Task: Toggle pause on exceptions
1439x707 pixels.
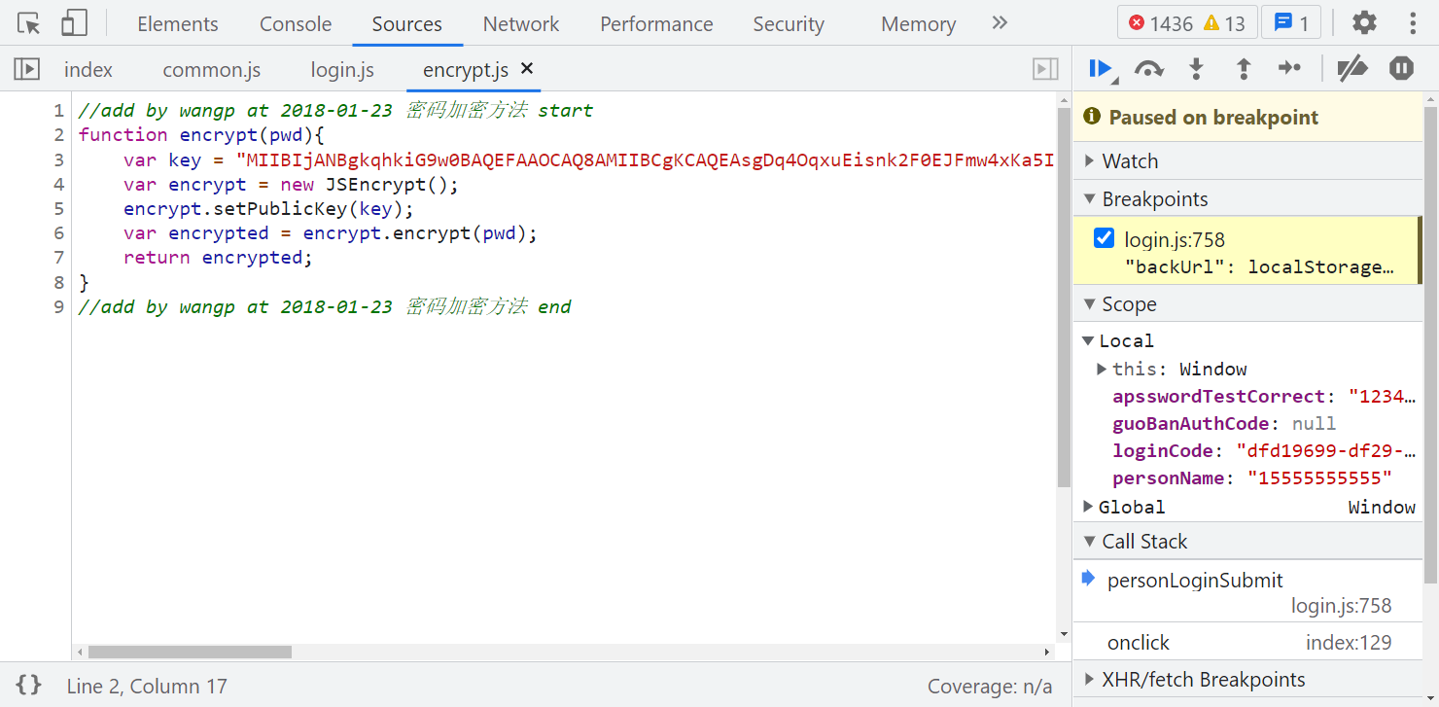Action: [x=1401, y=68]
